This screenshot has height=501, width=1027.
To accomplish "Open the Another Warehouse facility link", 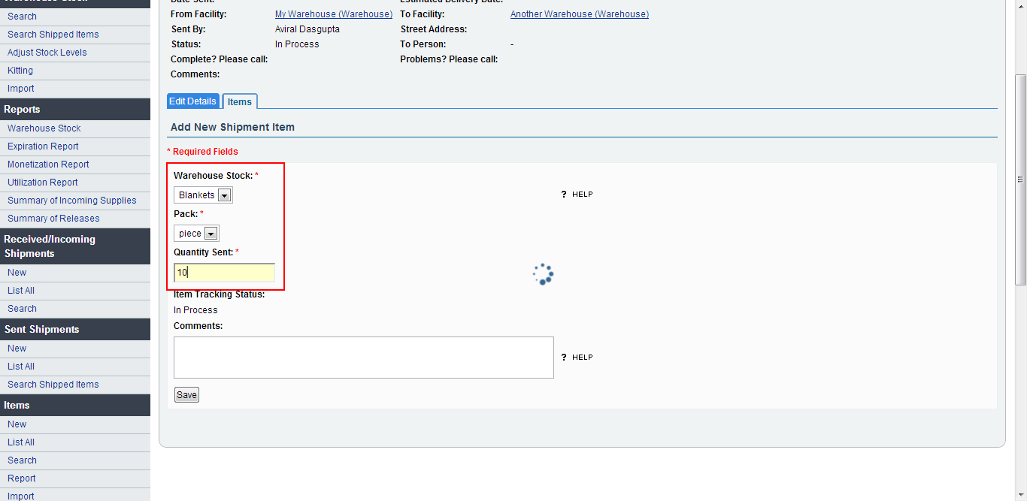I will coord(579,14).
